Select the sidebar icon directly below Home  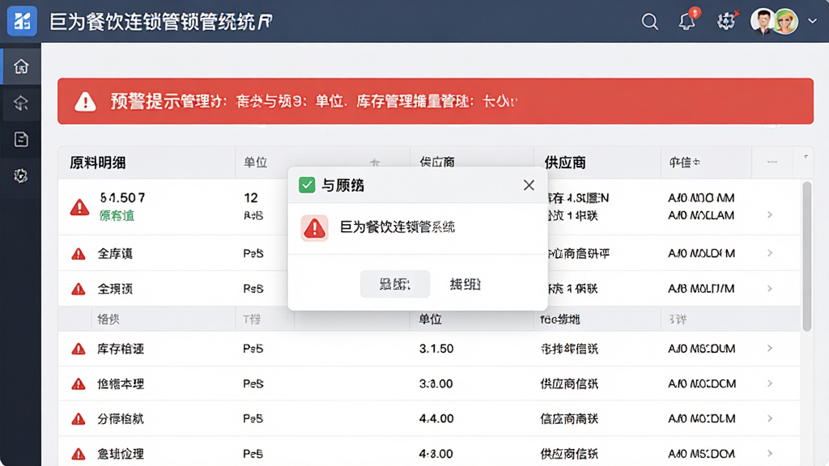point(21,103)
